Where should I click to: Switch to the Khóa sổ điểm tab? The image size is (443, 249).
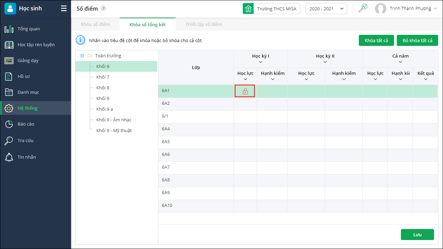click(x=95, y=24)
